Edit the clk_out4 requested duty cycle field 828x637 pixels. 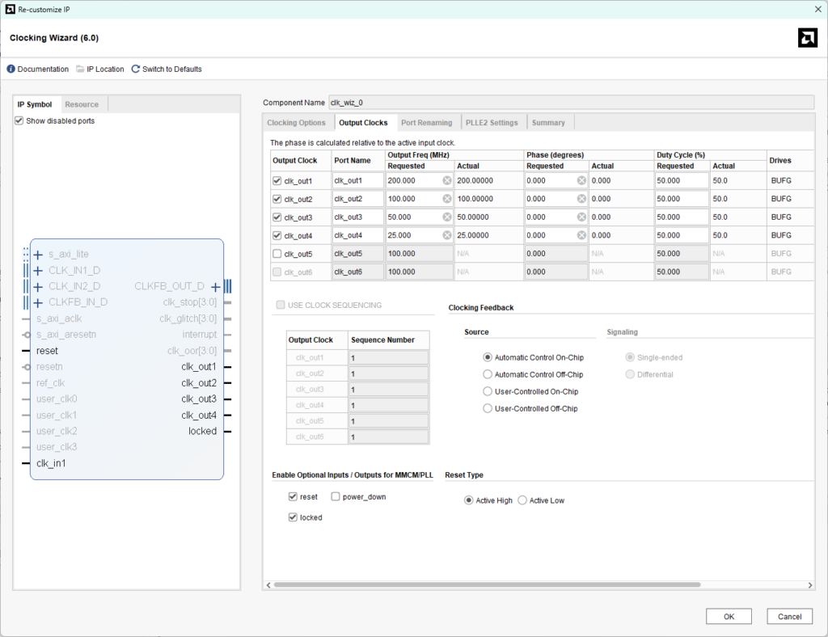(682, 235)
